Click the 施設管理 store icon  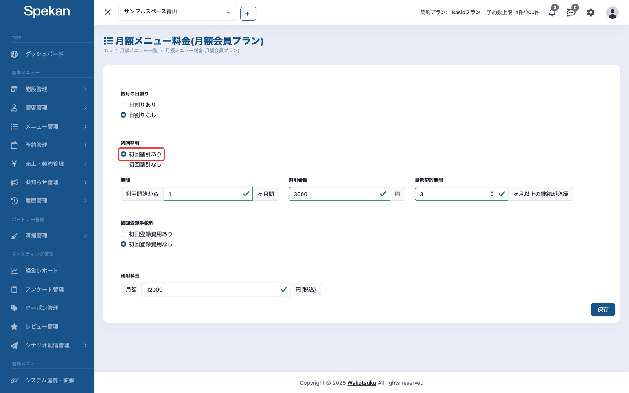click(14, 89)
